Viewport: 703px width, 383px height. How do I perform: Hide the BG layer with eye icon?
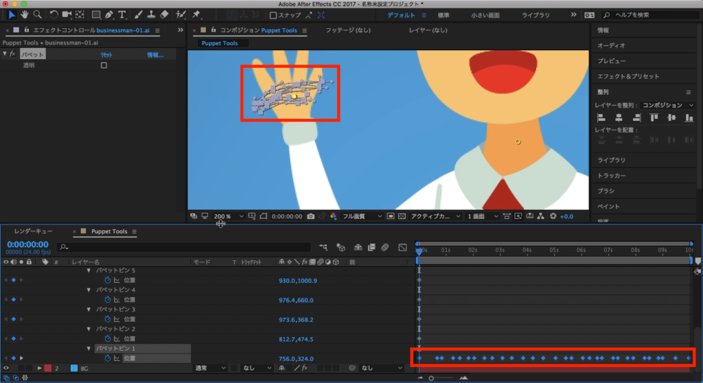(6, 369)
